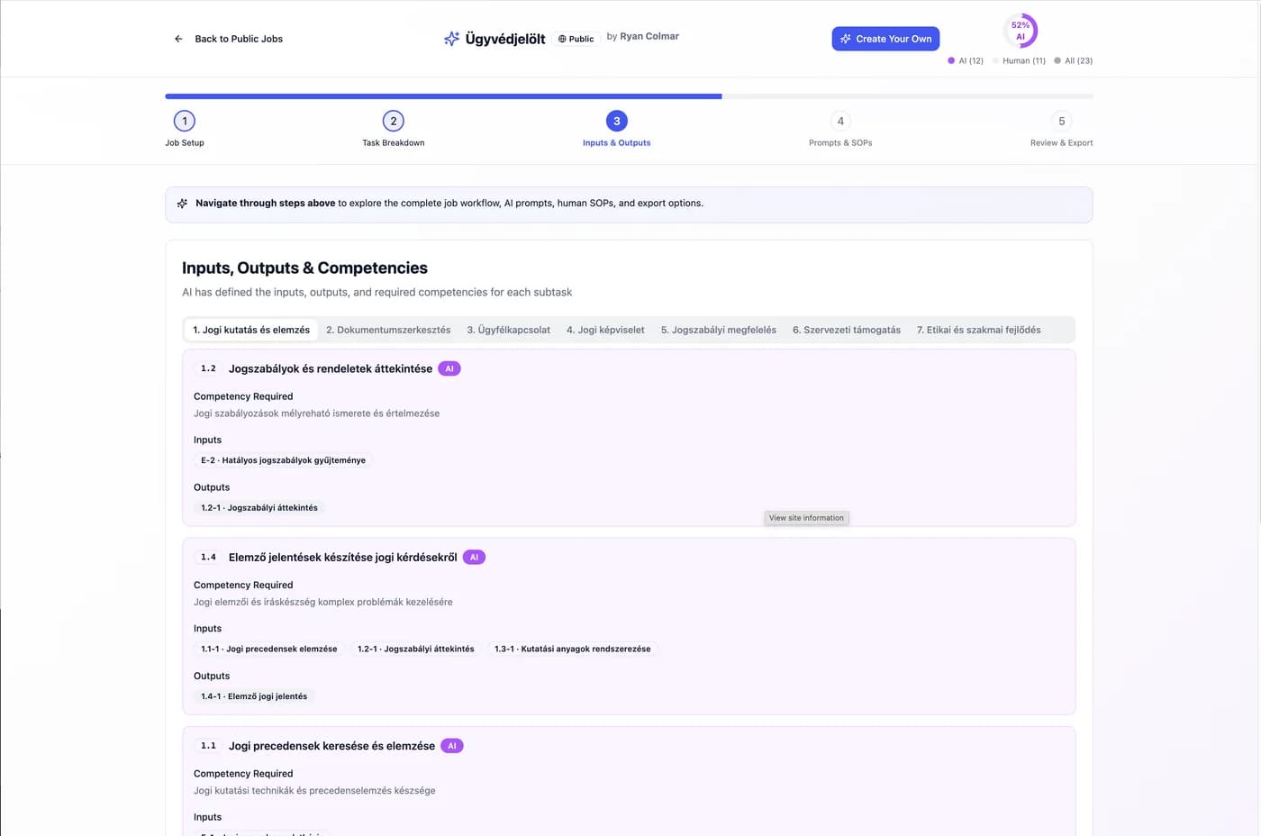The width and height of the screenshot is (1261, 836).
Task: Click heading Jogi precedensek keresése és elemzése
Action: point(331,746)
